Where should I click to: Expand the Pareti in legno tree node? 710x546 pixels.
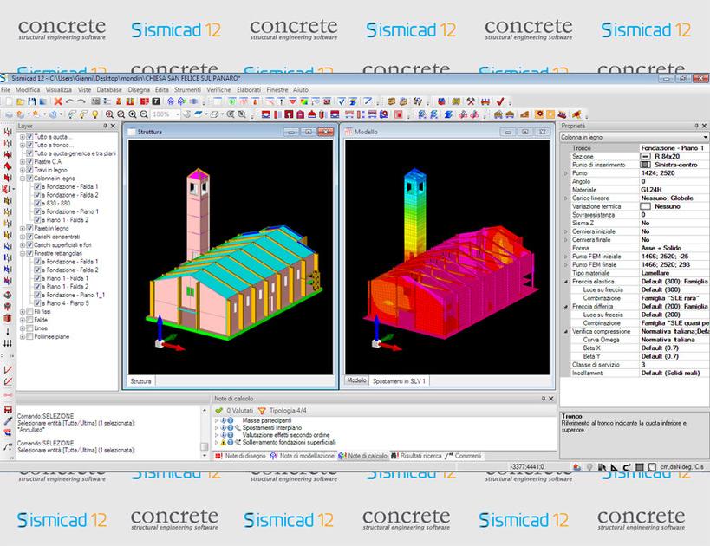(x=23, y=228)
